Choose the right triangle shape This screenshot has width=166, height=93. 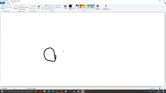(x=42, y=7)
